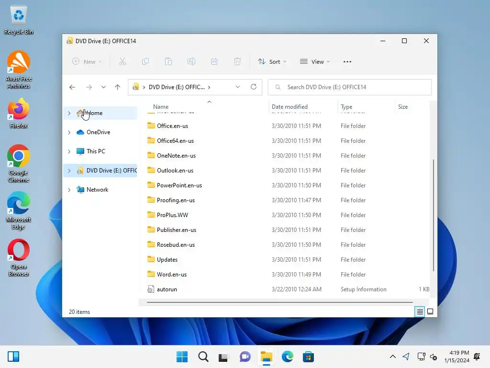The height and width of the screenshot is (368, 490).
Task: Open Avast Free Antivirus desktop shortcut
Action: (x=19, y=70)
